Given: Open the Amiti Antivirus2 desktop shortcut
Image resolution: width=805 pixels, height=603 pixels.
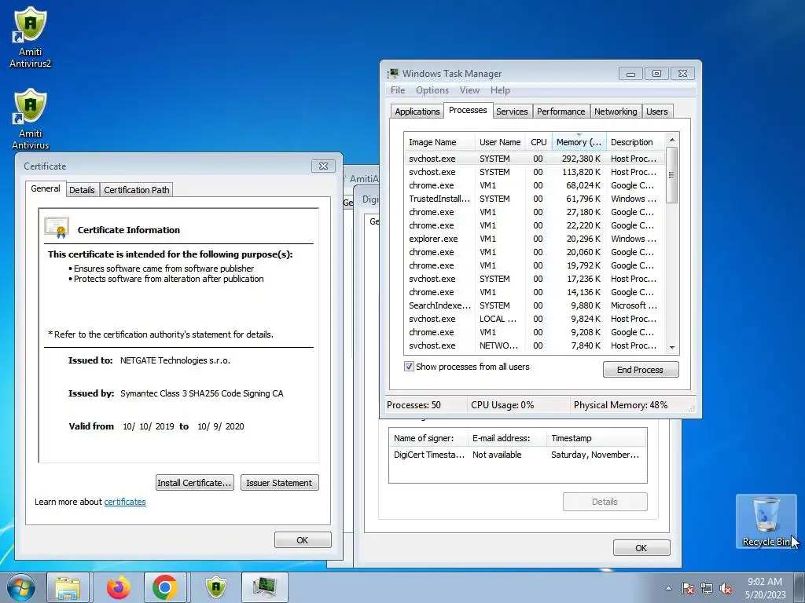Looking at the screenshot, I should point(31,38).
